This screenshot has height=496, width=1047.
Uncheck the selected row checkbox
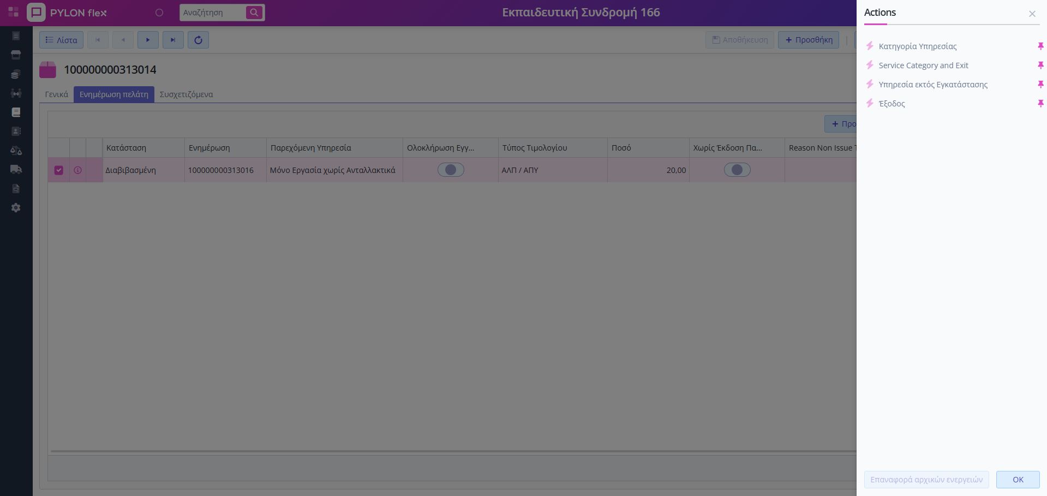[59, 170]
